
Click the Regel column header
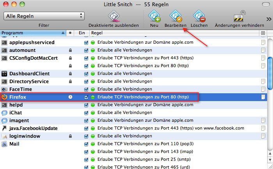click(x=174, y=33)
